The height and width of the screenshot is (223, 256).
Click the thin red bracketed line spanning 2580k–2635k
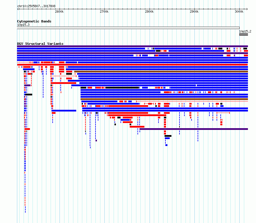click(x=64, y=76)
